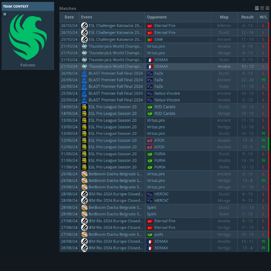The image size is (271, 271).
Task: Open paiN opponent link
Action: click(x=159, y=234)
